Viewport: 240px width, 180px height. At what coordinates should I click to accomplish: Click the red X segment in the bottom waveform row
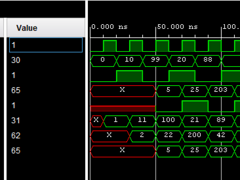pos(123,151)
